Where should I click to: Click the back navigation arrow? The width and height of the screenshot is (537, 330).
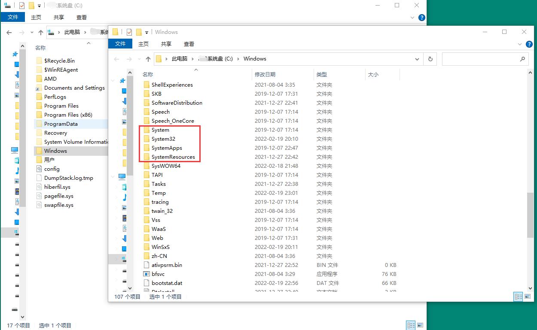pos(116,59)
